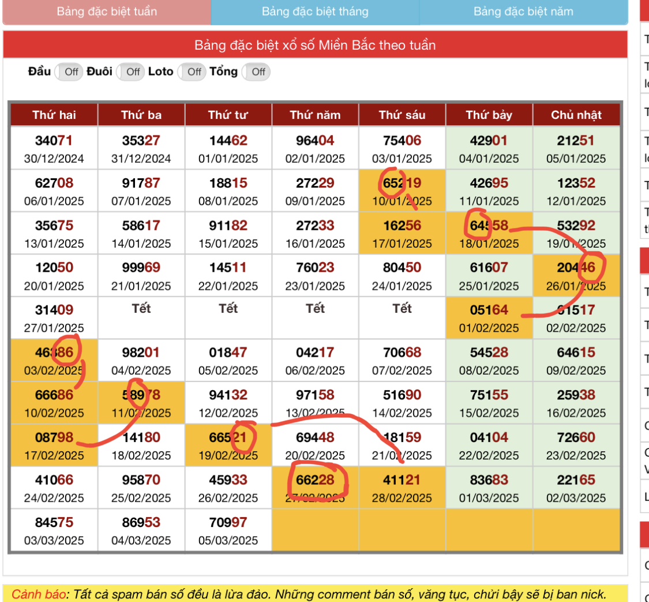Click the Thứ bảy column header
This screenshot has width=649, height=602.
point(489,115)
